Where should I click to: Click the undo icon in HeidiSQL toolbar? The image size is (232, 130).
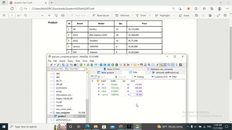point(71,65)
